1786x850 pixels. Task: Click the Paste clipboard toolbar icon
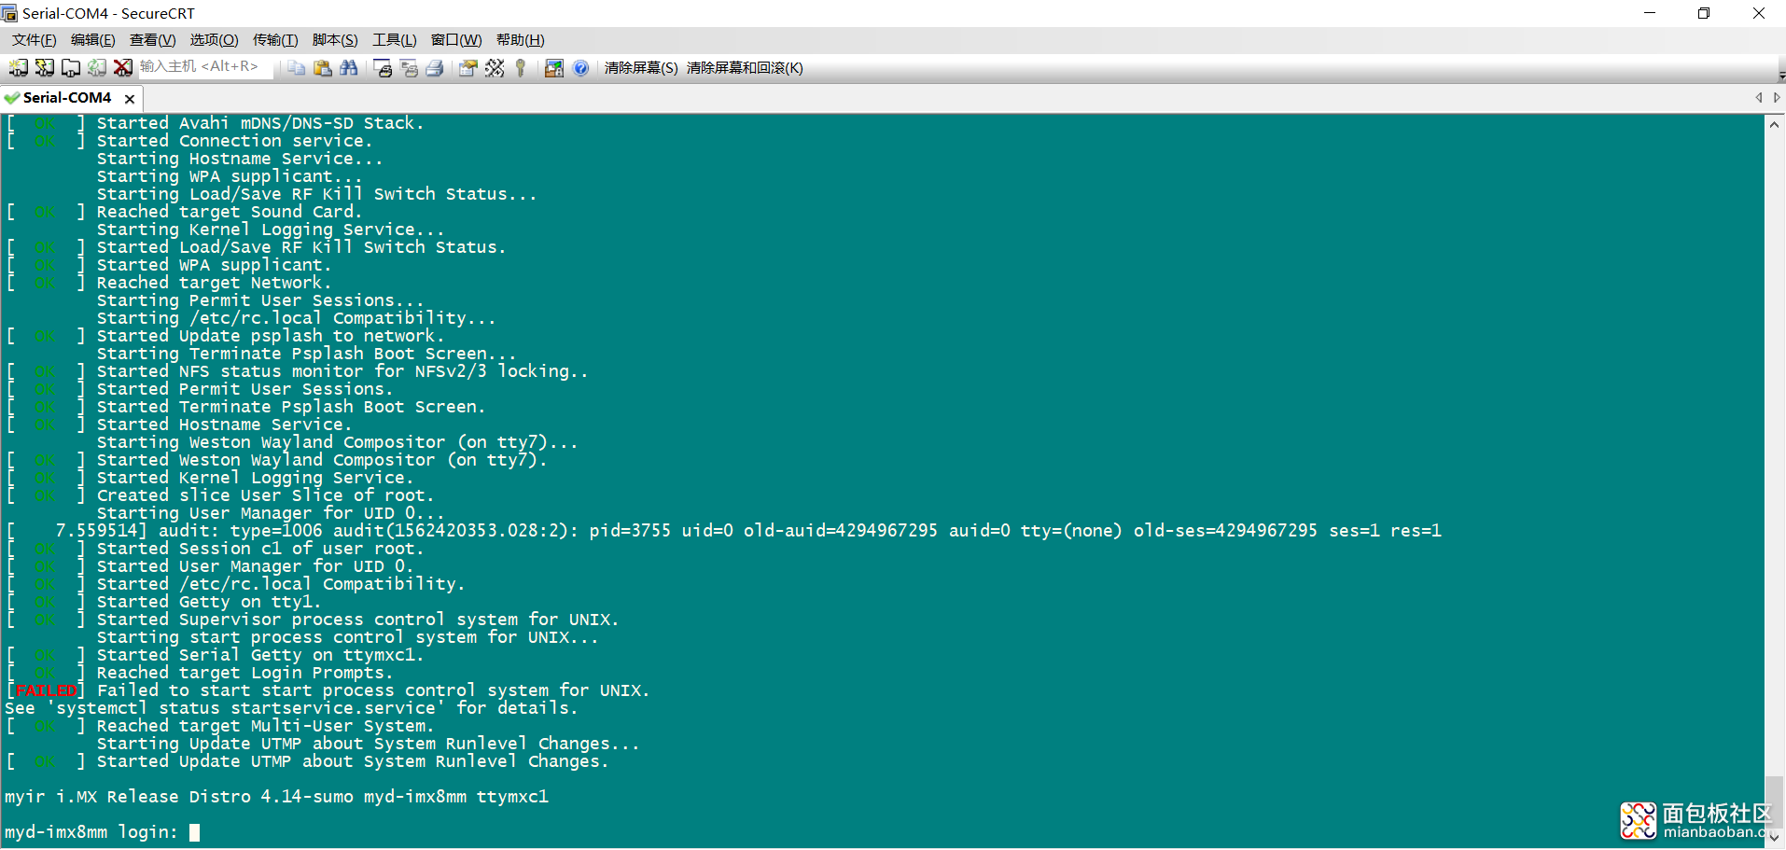323,68
